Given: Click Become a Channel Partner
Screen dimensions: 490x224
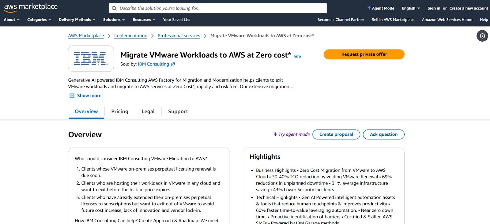Looking at the screenshot, I should (x=341, y=20).
